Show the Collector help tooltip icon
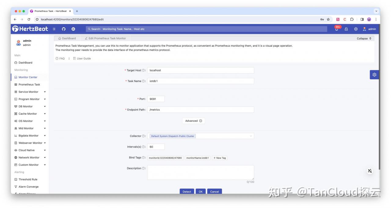 click(144, 136)
